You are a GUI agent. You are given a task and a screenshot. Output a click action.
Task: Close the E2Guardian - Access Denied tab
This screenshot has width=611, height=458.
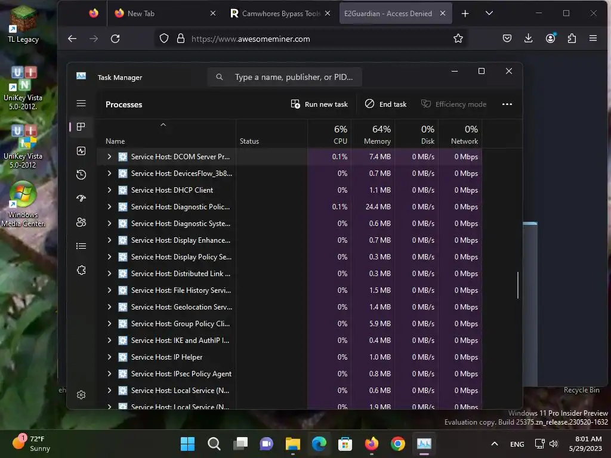click(443, 13)
